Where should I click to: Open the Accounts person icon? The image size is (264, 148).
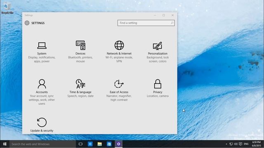[x=42, y=84]
